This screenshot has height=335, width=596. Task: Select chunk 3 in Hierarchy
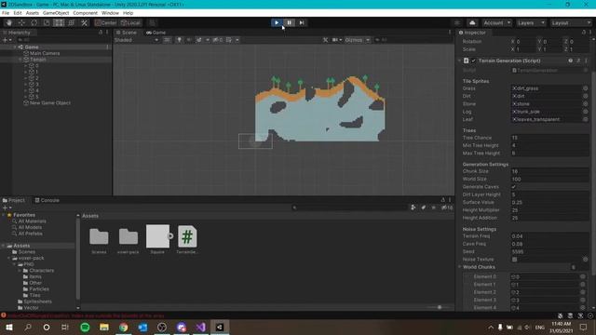36,85
